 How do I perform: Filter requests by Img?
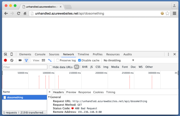tap(106, 67)
